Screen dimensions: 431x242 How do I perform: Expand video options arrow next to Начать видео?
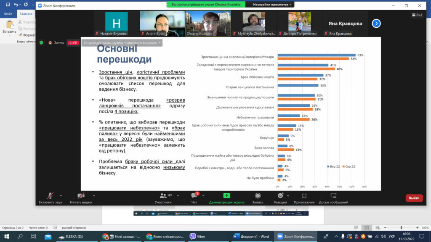94,196
